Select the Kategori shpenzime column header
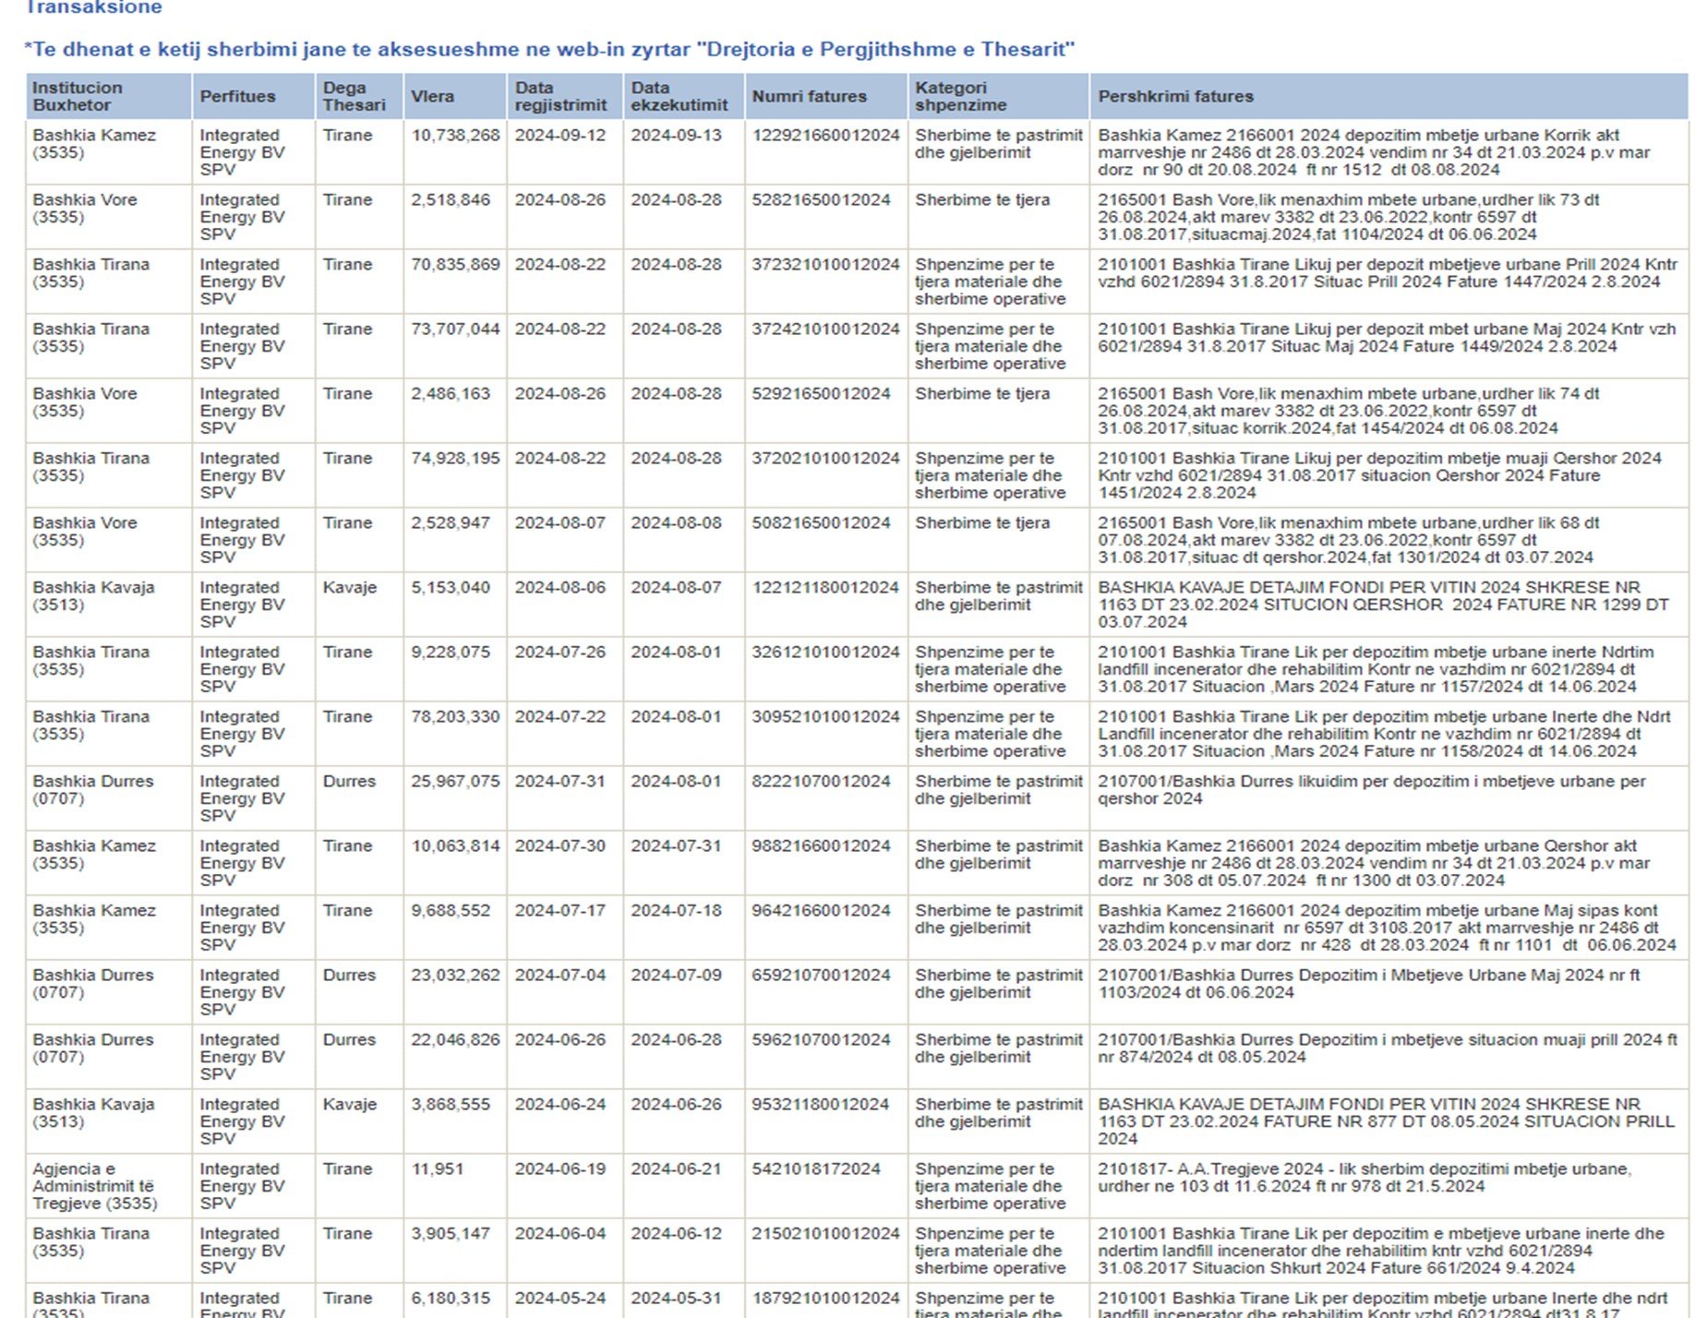 [x=960, y=96]
